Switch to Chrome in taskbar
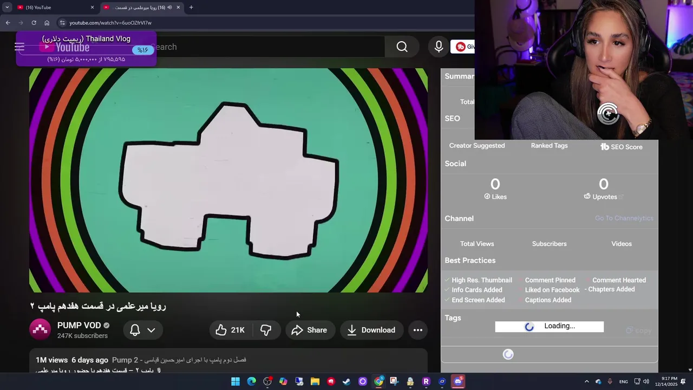 (x=378, y=381)
